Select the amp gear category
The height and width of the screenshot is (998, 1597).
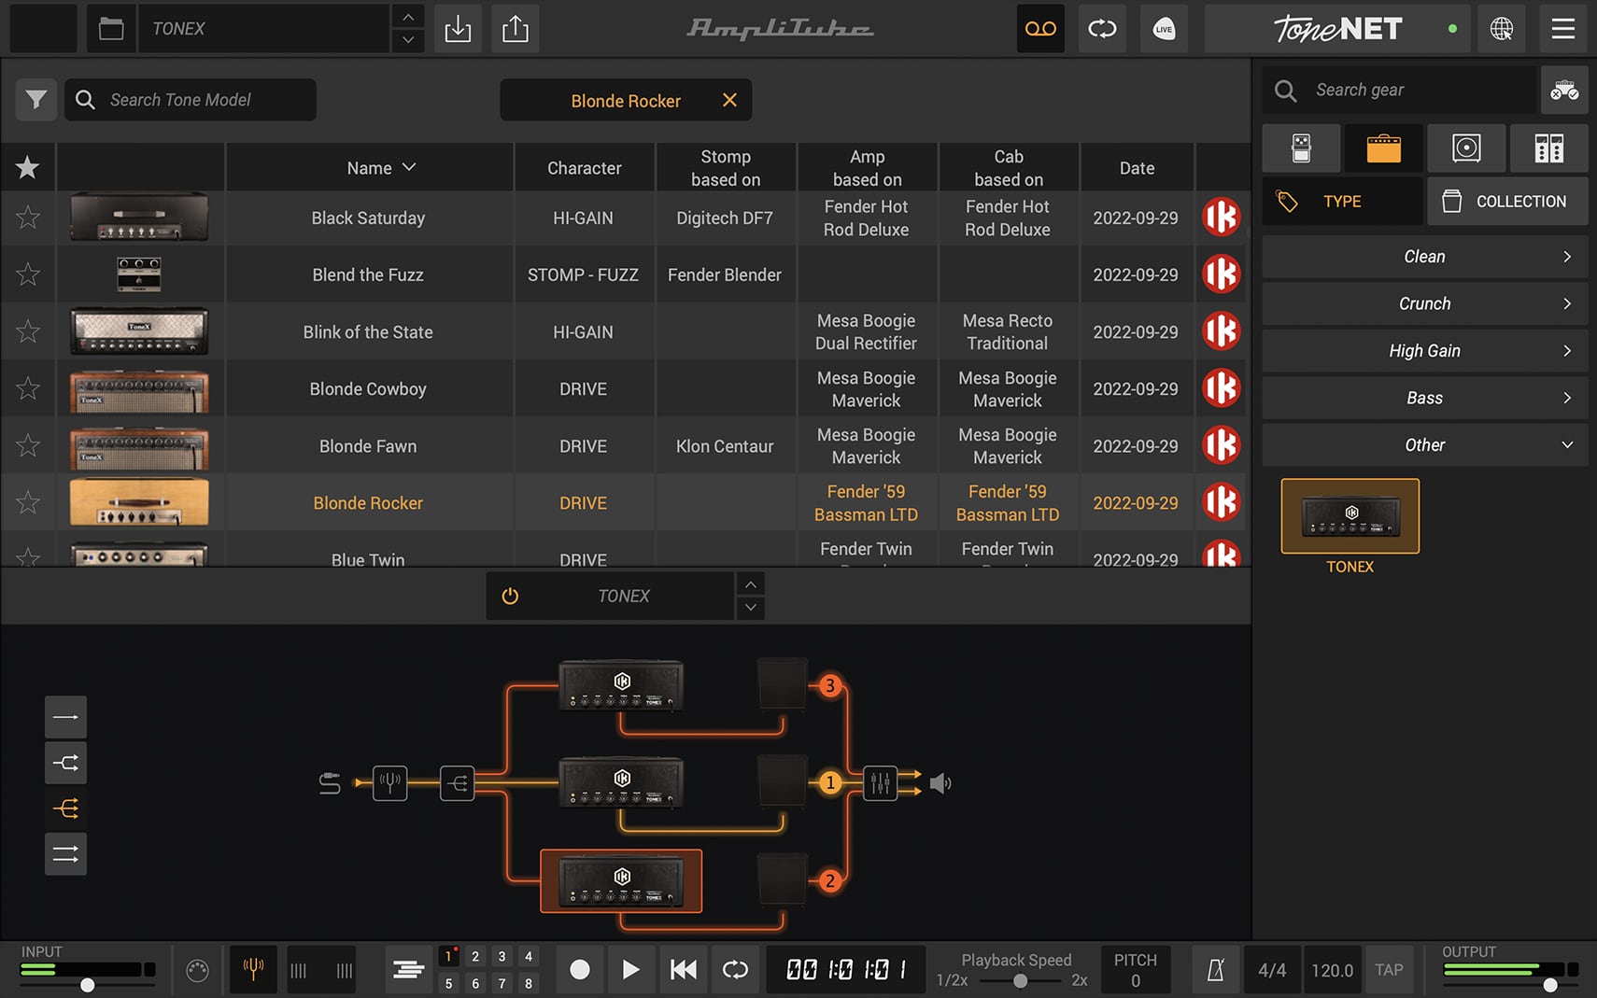[x=1383, y=148]
